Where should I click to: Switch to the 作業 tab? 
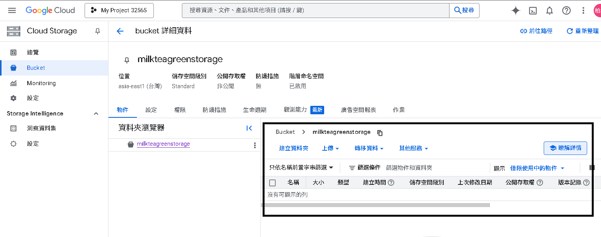click(399, 110)
